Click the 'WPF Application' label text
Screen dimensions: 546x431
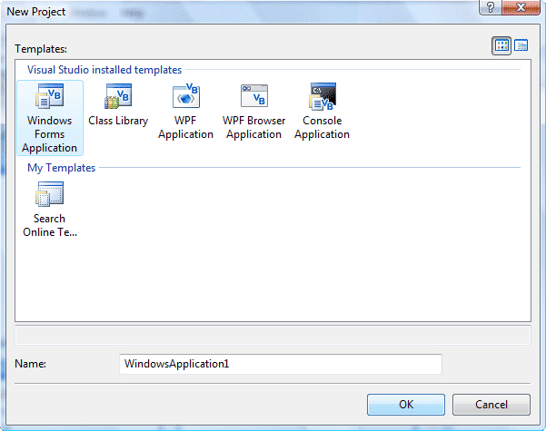click(185, 128)
